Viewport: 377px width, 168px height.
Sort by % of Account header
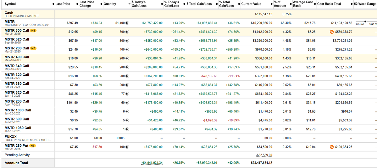point(280,4)
